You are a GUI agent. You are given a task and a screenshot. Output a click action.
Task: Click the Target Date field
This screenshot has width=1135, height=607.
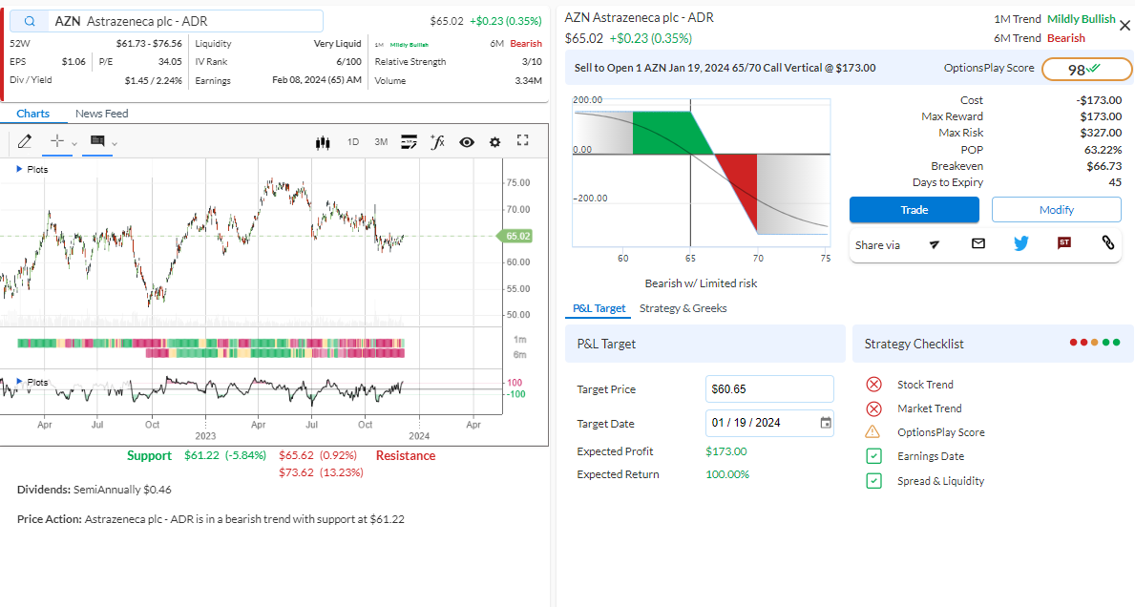tap(769, 423)
